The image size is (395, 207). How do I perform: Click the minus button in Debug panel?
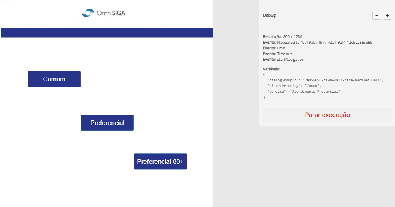tap(376, 15)
